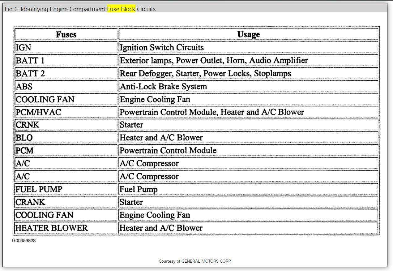Click the 'Rear Defogger, Starter, Power Locks, Stoplamps' usage cell
This screenshot has width=393, height=271.
[x=249, y=73]
